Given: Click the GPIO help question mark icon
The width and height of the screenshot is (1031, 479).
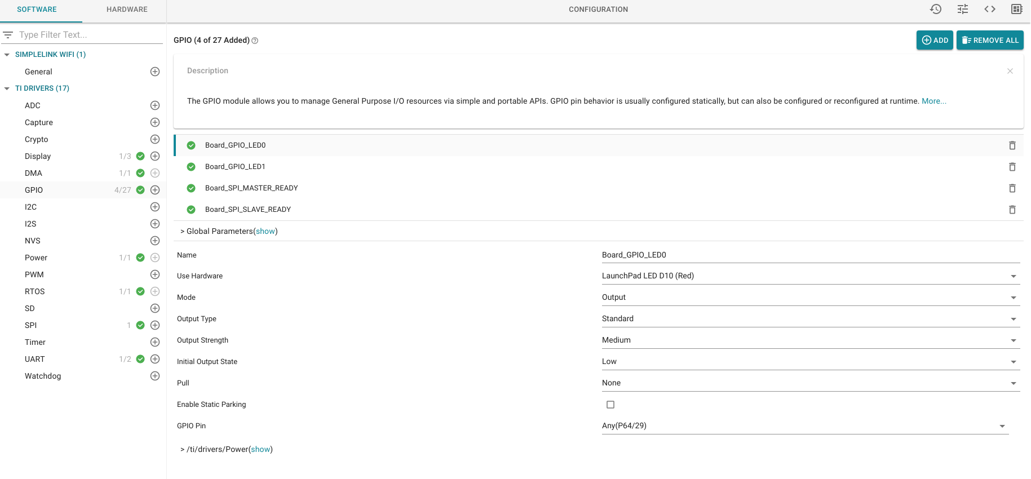Looking at the screenshot, I should [255, 41].
